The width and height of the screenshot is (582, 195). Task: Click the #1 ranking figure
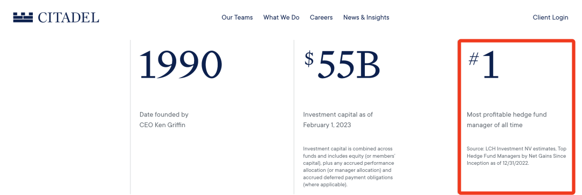pyautogui.click(x=483, y=65)
